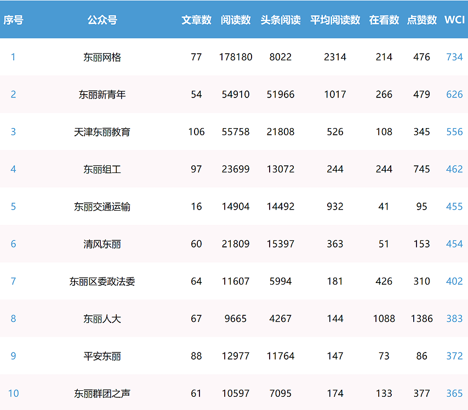
Task: Click headline reads value 21808
Action: (x=281, y=132)
